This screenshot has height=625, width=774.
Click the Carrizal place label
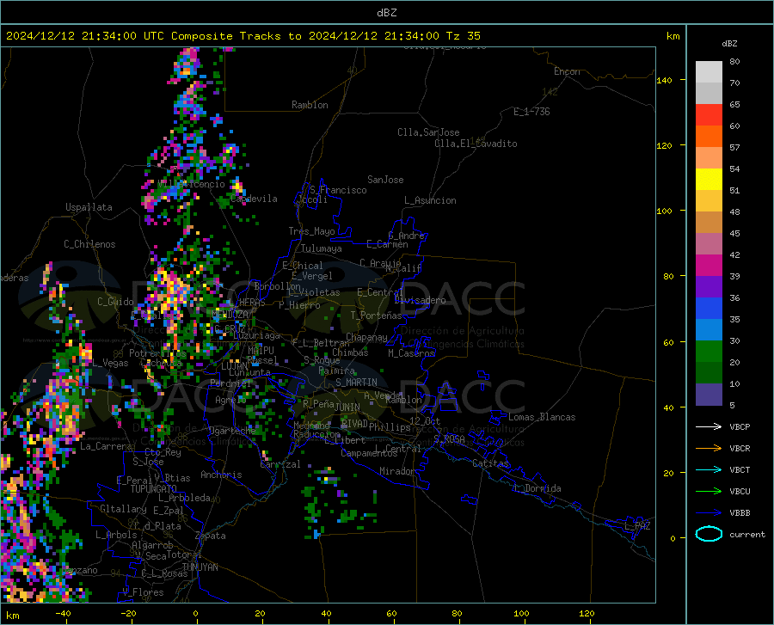click(x=280, y=464)
